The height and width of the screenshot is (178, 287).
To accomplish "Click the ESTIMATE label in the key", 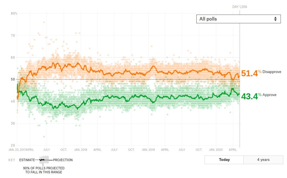I will [x=27, y=160].
